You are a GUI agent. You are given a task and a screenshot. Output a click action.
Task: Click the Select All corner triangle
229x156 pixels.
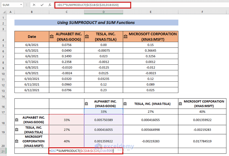(4, 12)
